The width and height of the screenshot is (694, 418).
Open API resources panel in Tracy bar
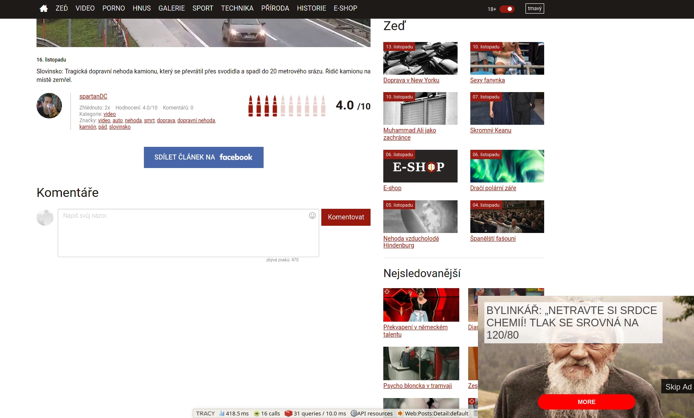tap(372, 413)
